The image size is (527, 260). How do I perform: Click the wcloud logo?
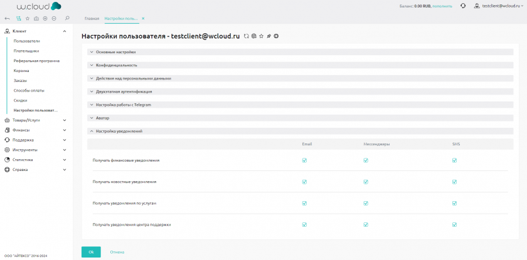coord(35,6)
